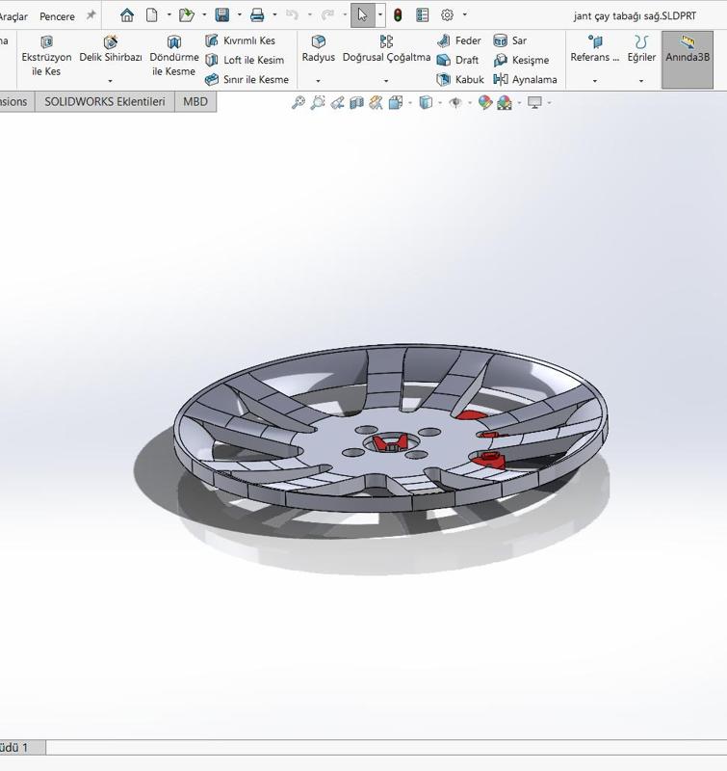The height and width of the screenshot is (771, 727).
Task: Expand the Options gear dropdown arrow
Action: (x=465, y=14)
